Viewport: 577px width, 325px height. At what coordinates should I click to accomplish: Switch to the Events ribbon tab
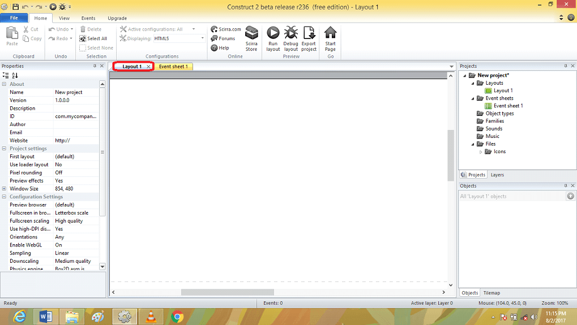[x=88, y=18]
